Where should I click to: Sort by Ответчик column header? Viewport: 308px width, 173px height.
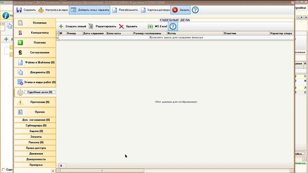click(x=246, y=33)
